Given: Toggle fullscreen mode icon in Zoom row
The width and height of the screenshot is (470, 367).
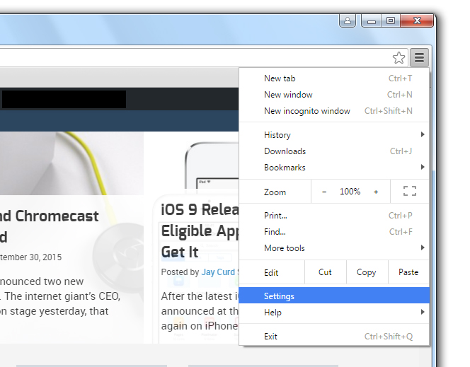Looking at the screenshot, I should 409,192.
